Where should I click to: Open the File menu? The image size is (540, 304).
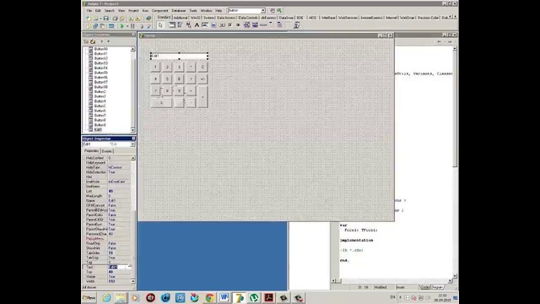point(89,11)
